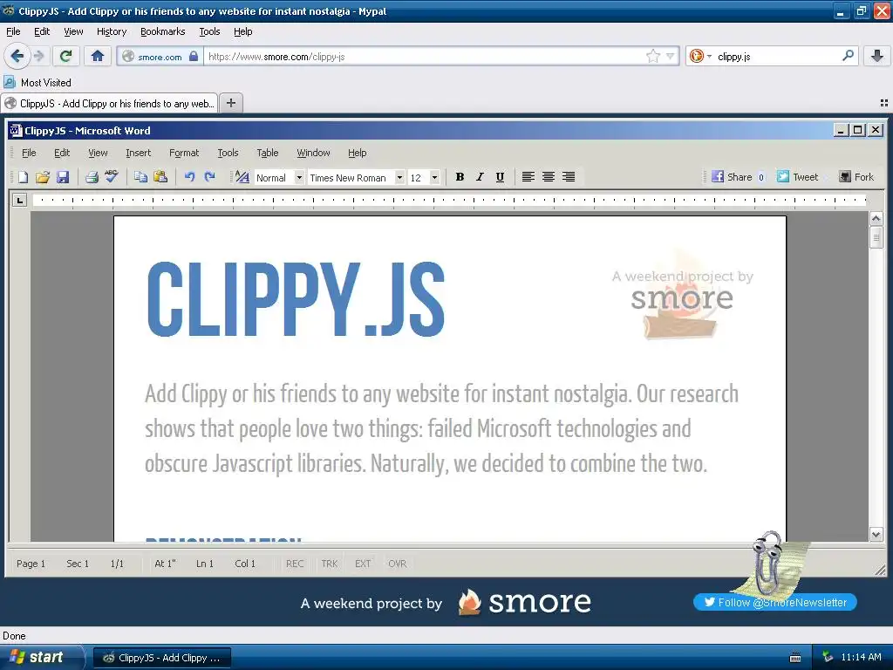Click the New document icon in Word toolbar
The width and height of the screenshot is (893, 670).
click(23, 177)
